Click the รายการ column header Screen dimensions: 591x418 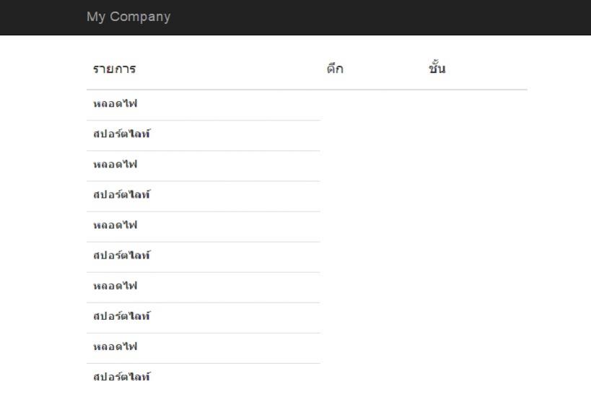(114, 69)
